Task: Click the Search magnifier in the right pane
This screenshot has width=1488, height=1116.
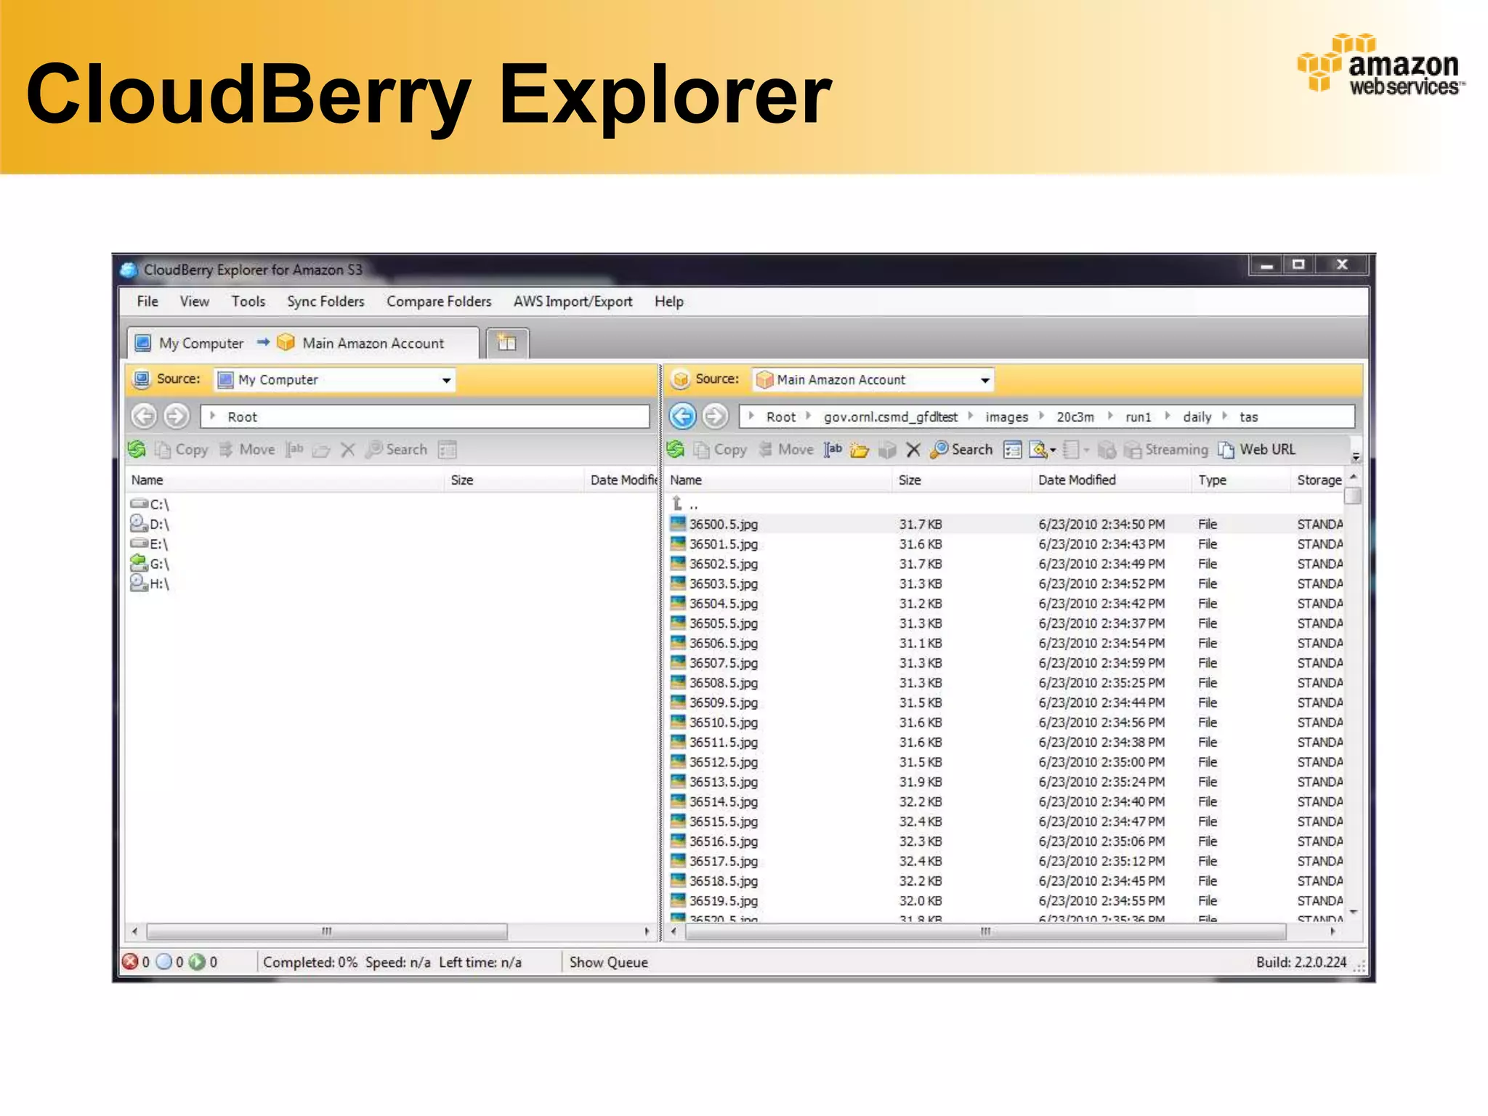Action: click(939, 450)
